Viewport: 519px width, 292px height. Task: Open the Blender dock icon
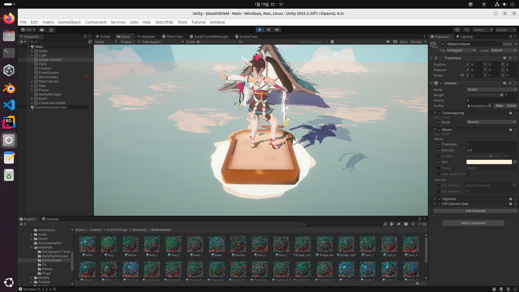[x=9, y=88]
